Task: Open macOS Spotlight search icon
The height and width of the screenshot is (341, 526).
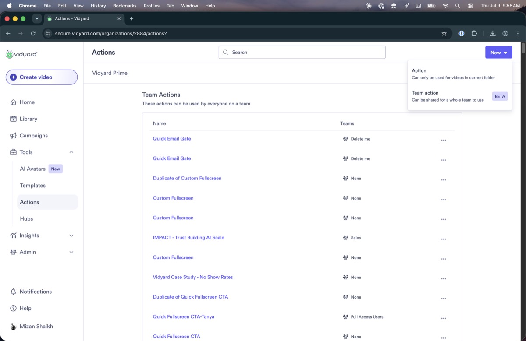Action: click(x=458, y=6)
